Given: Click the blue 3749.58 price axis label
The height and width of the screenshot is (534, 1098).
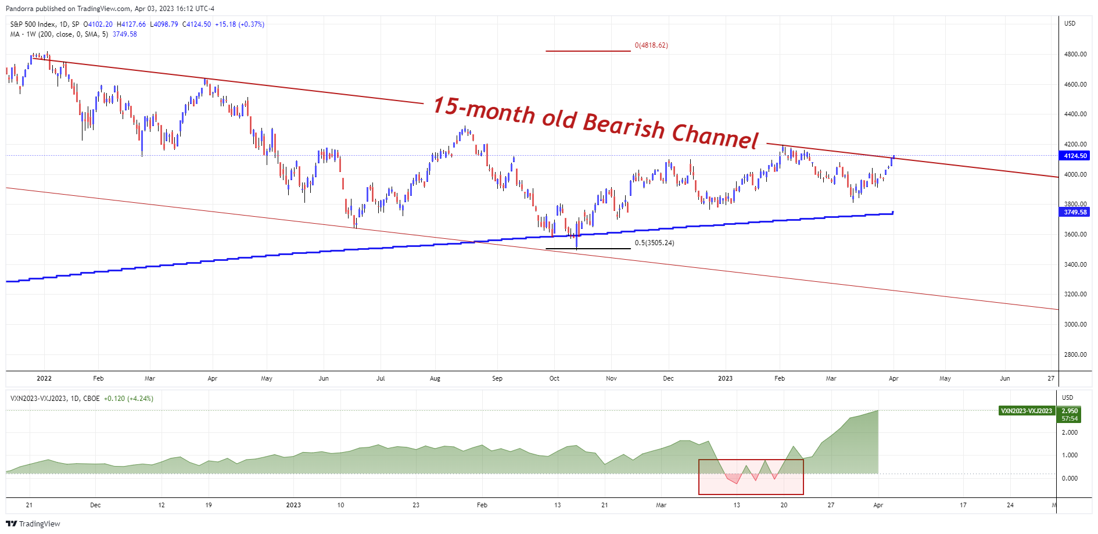Looking at the screenshot, I should pos(1075,212).
